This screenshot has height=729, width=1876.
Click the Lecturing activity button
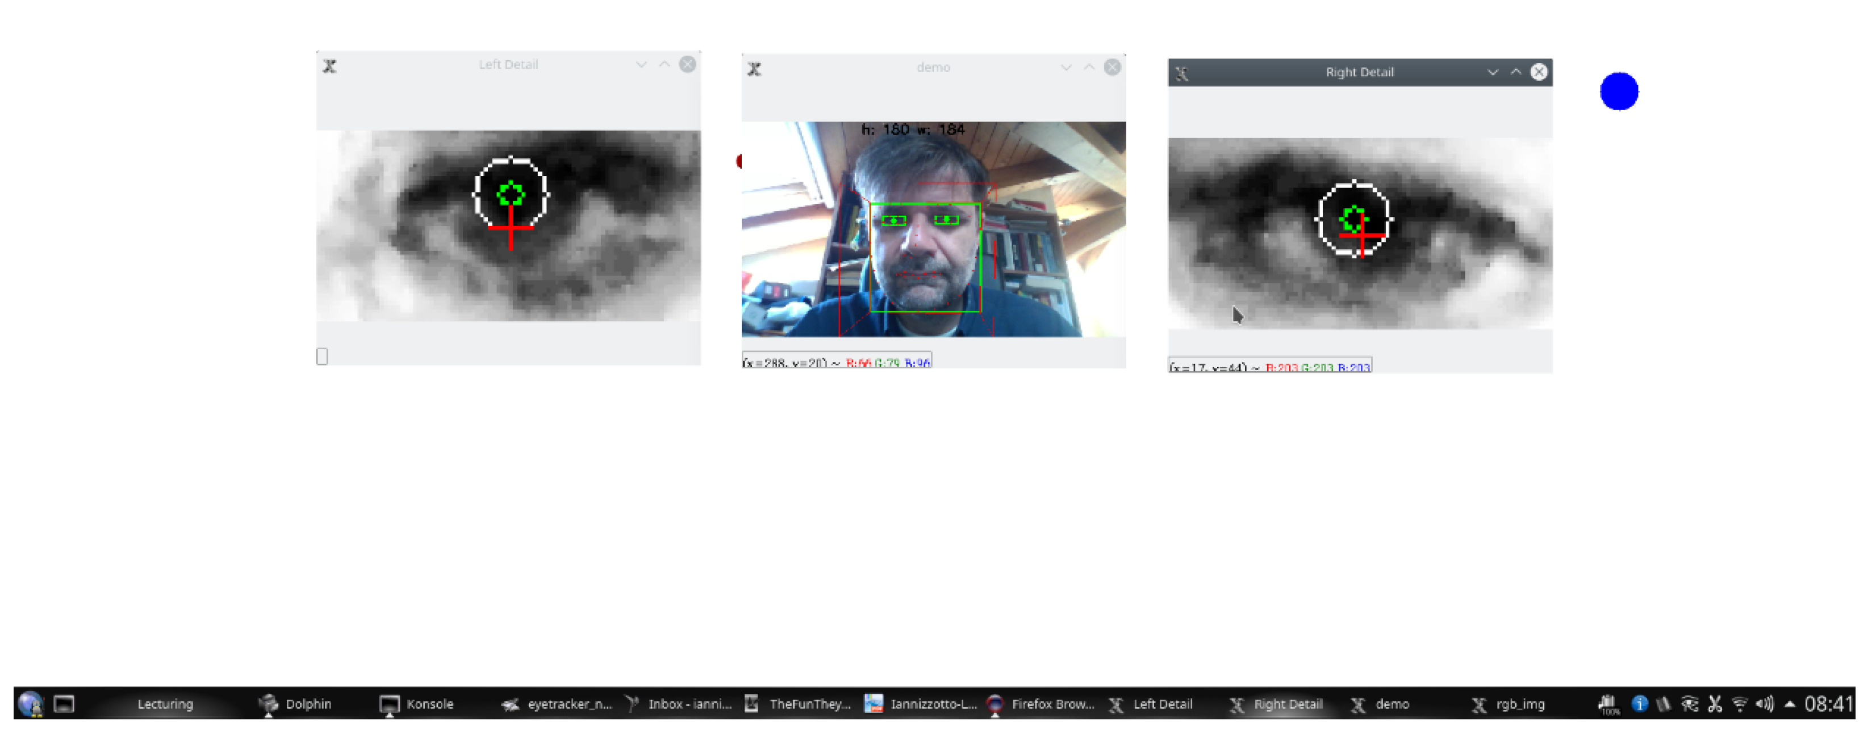point(165,703)
